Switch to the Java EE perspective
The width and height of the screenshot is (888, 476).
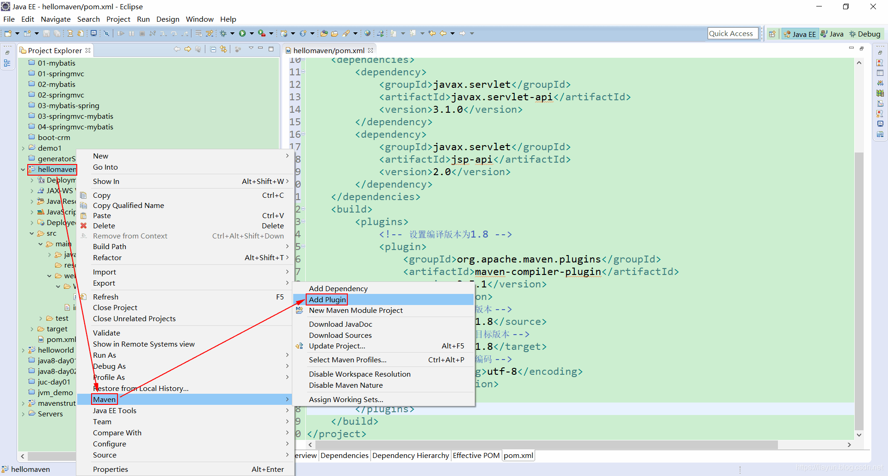tap(800, 34)
